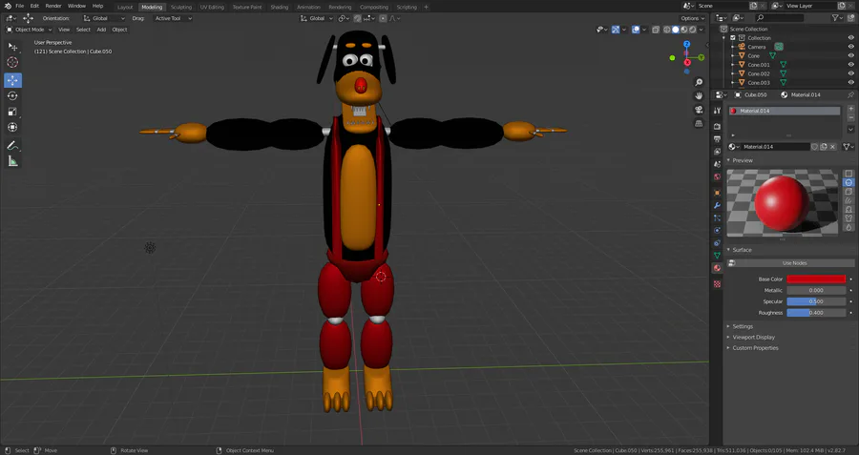This screenshot has height=455, width=859.
Task: Open the Object Mode dropdown
Action: (x=29, y=30)
